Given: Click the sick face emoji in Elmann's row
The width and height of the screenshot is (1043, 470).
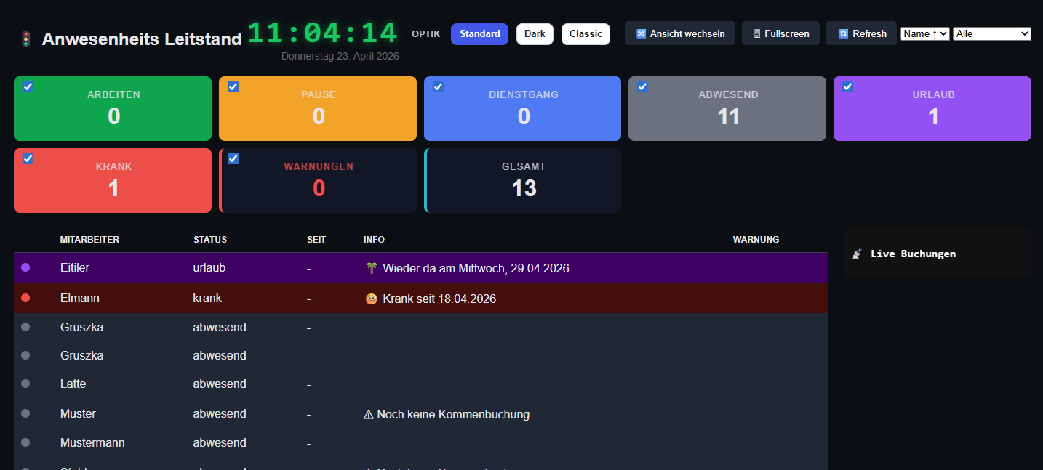Looking at the screenshot, I should [371, 298].
